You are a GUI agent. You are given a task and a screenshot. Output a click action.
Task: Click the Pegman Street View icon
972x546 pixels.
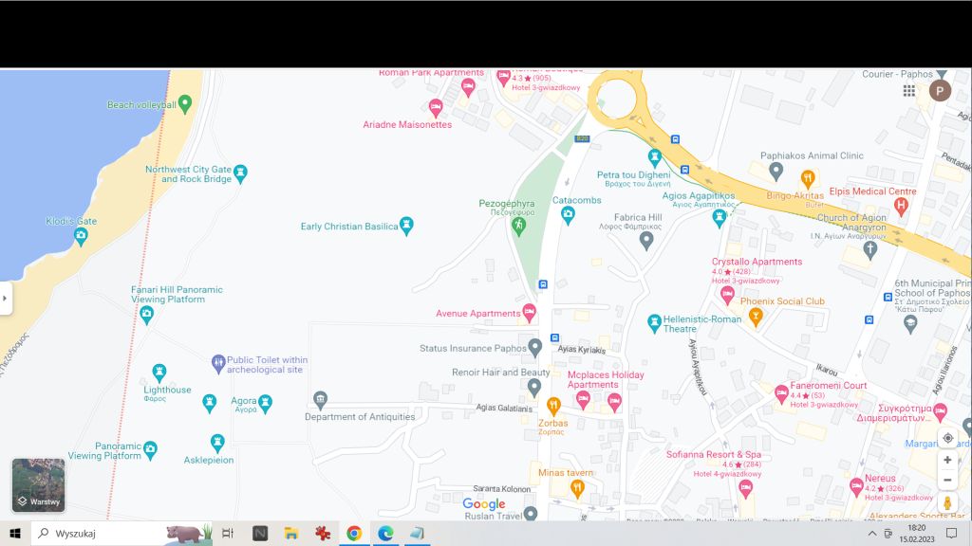[x=947, y=502]
